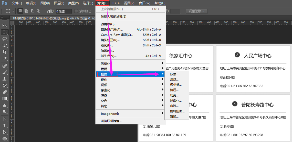Open the 视图(V) menu
This screenshot has width=292, height=142.
click(129, 3)
